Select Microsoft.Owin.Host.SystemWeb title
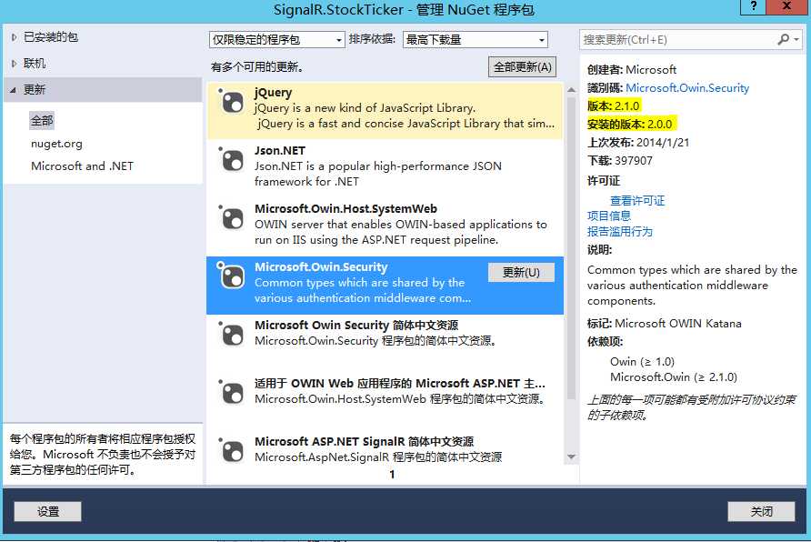811x542 pixels. pos(345,208)
